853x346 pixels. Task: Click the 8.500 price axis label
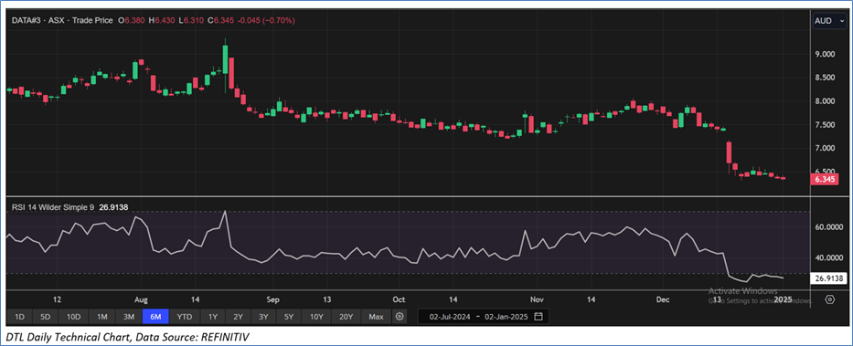click(825, 78)
